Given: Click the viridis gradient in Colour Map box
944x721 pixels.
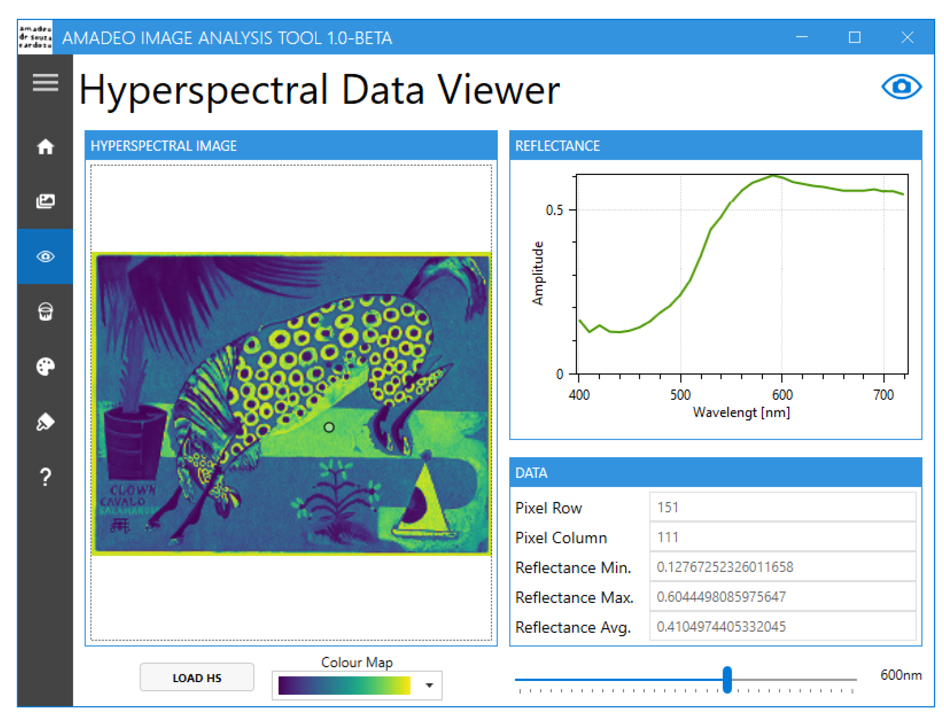Looking at the screenshot, I should (344, 685).
